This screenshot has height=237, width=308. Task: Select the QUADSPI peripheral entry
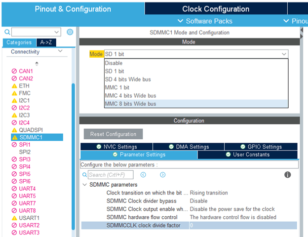31,130
